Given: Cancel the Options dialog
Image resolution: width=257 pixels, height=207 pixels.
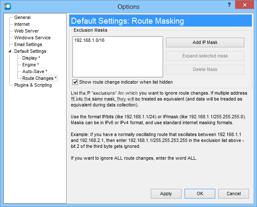Looking at the screenshot, I should point(233,193).
